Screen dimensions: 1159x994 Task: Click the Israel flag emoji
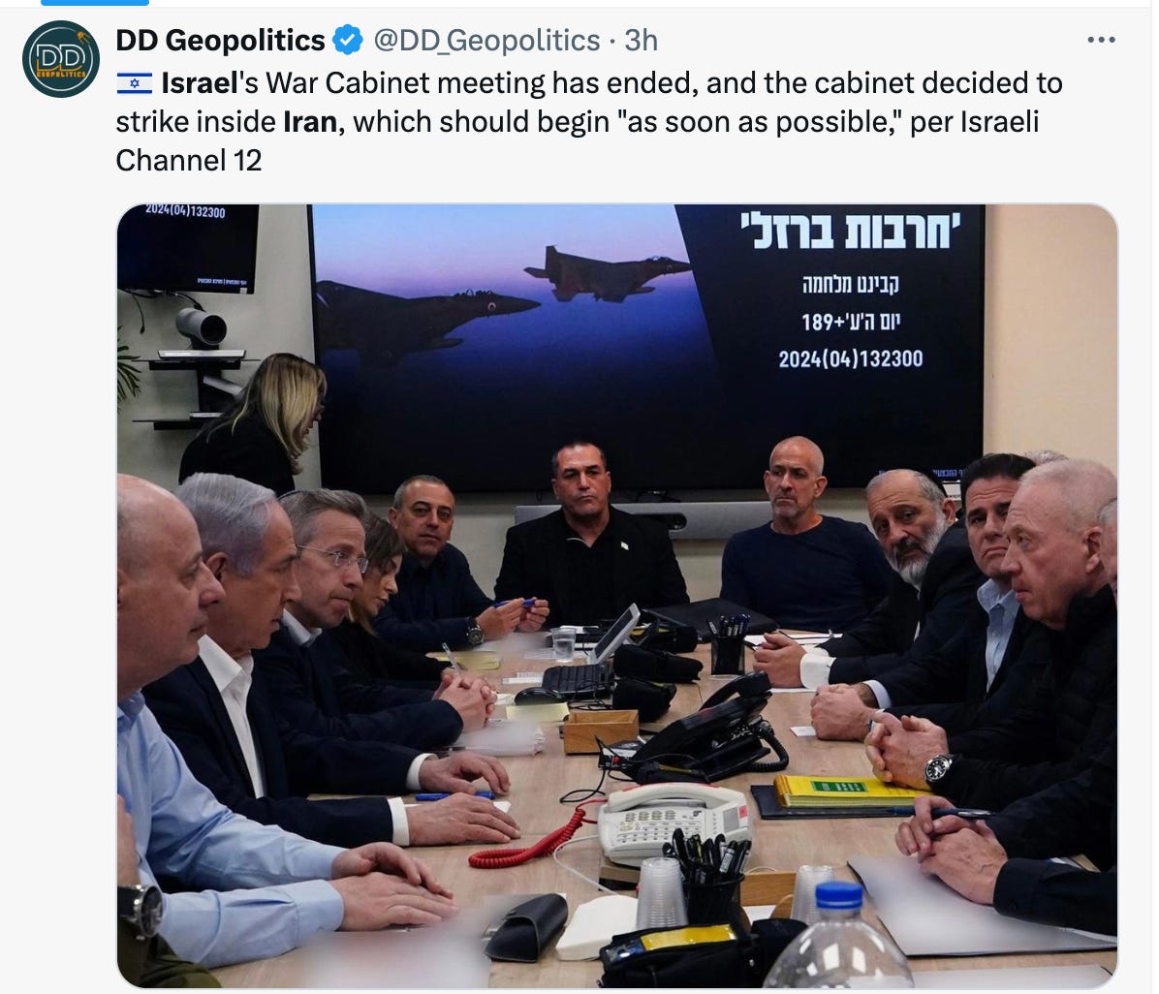[135, 83]
